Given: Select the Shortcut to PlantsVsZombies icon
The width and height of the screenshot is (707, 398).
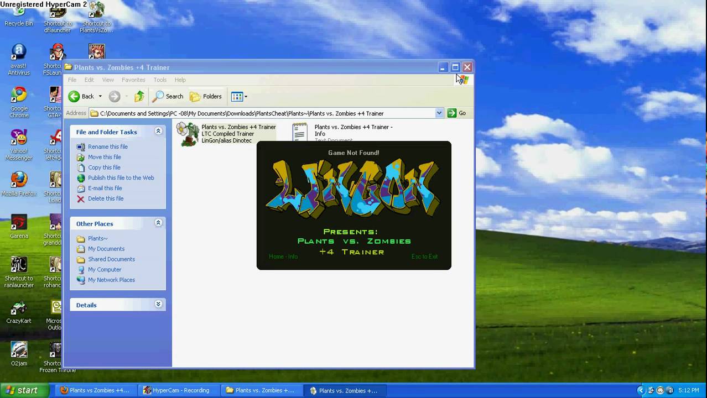Looking at the screenshot, I should [x=96, y=17].
